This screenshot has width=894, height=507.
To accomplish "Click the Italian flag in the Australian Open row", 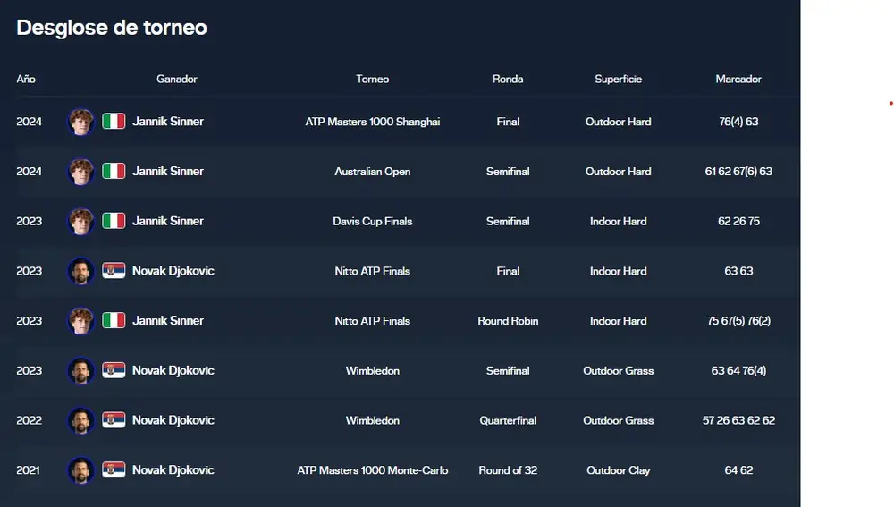I will click(114, 171).
